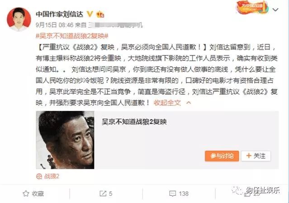Open the topic card title 吴京不知道战狼2复映

(x=134, y=122)
